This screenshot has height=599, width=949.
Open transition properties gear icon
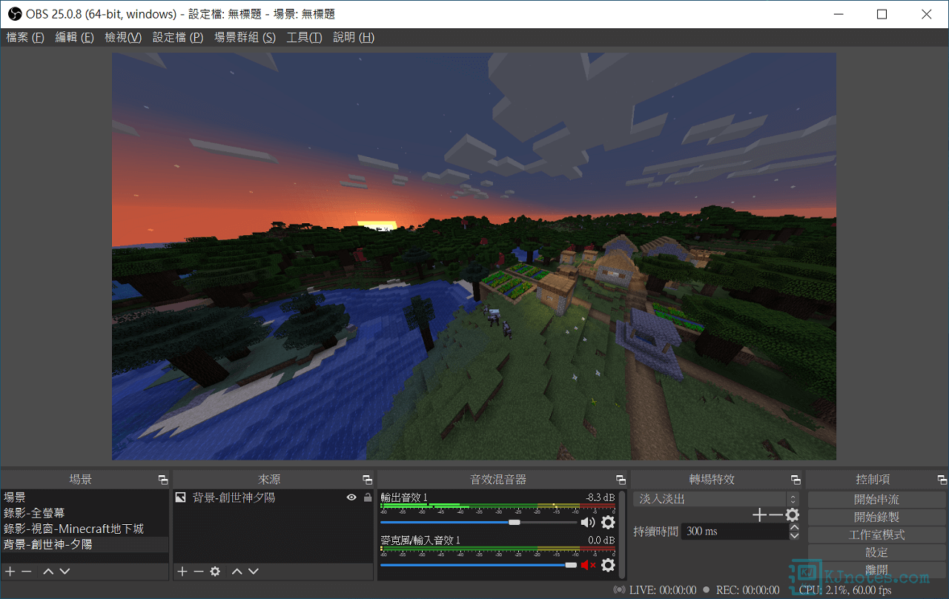(x=793, y=514)
